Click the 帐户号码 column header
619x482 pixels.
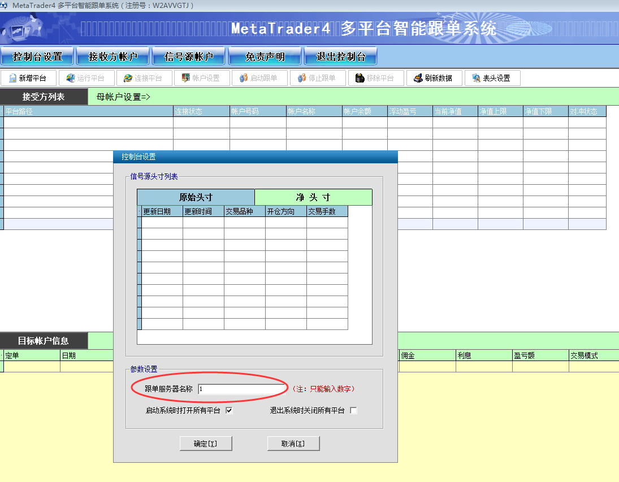click(x=258, y=111)
